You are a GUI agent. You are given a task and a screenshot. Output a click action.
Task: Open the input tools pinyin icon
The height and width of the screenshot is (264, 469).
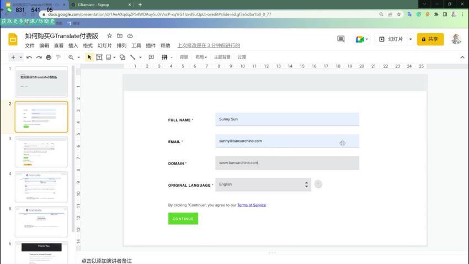[164, 57]
